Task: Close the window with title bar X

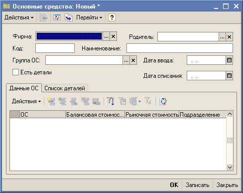Action: (236, 6)
